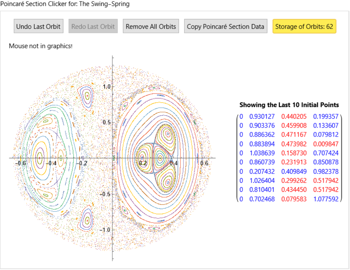Click the 'Showing the Last 10 Initial Points' heading

[x=289, y=105]
